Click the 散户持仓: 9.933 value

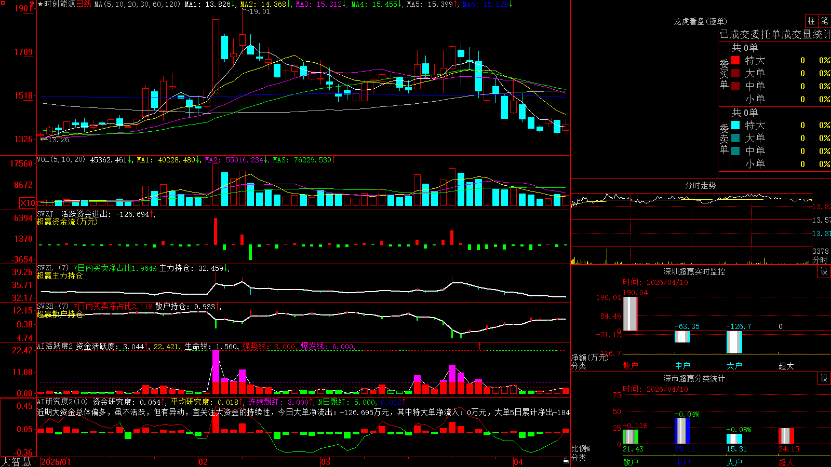coord(185,306)
